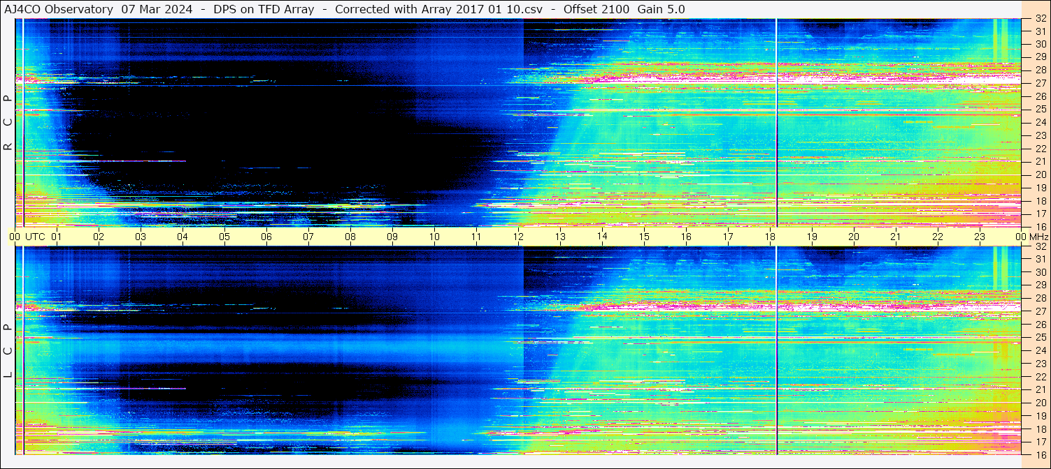Select the 32 MHz label in the RCP panel

click(x=1039, y=19)
